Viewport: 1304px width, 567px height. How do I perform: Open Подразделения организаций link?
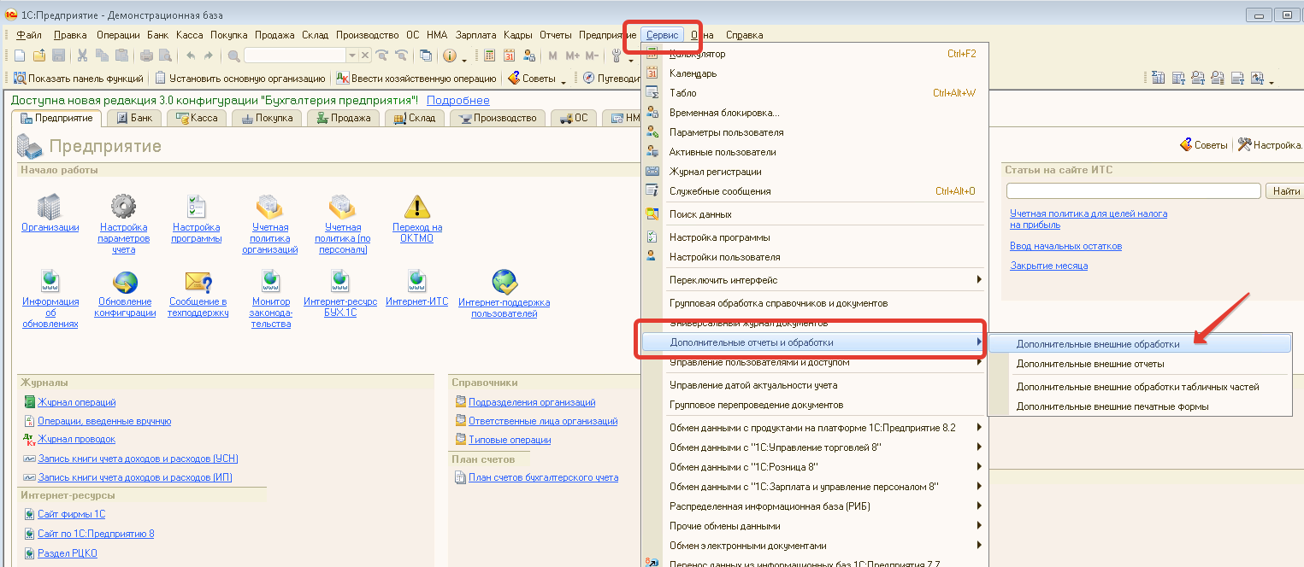532,402
